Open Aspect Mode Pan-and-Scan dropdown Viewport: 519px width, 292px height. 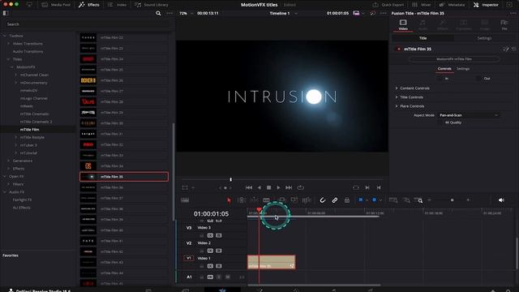469,115
